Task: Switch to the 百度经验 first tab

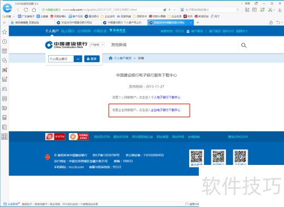Action: [31, 23]
